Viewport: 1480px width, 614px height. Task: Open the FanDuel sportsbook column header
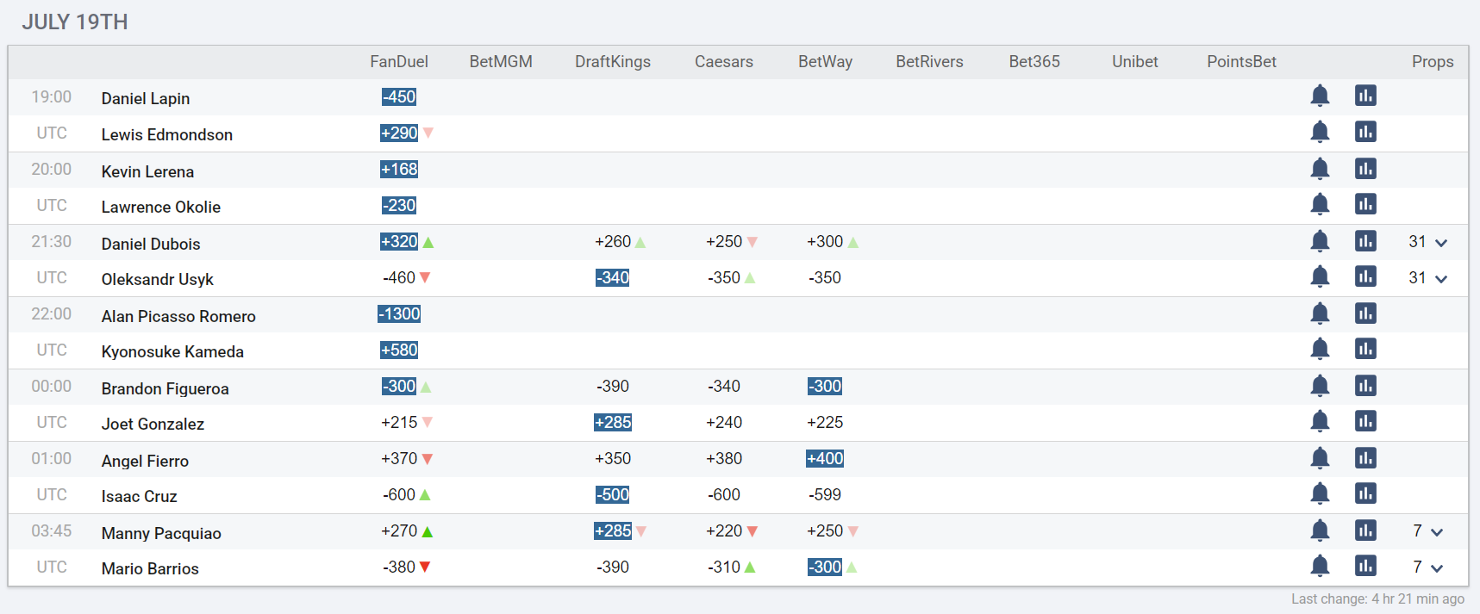[399, 62]
